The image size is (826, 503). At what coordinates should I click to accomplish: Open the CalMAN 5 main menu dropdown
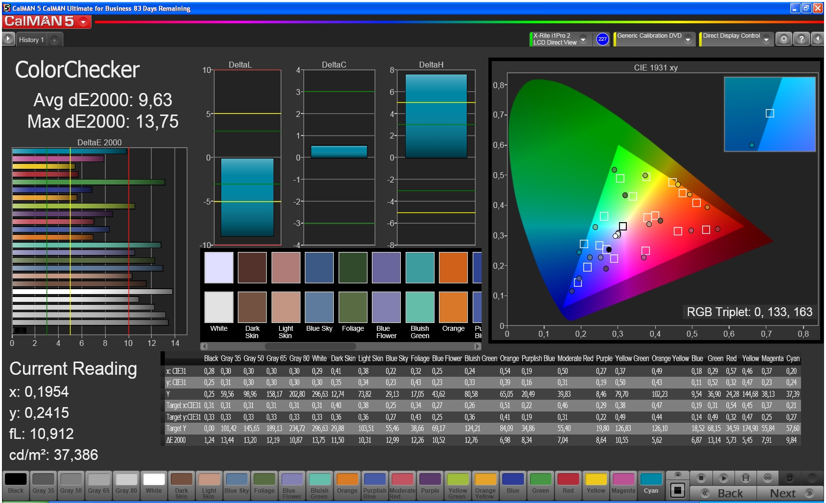[x=83, y=22]
